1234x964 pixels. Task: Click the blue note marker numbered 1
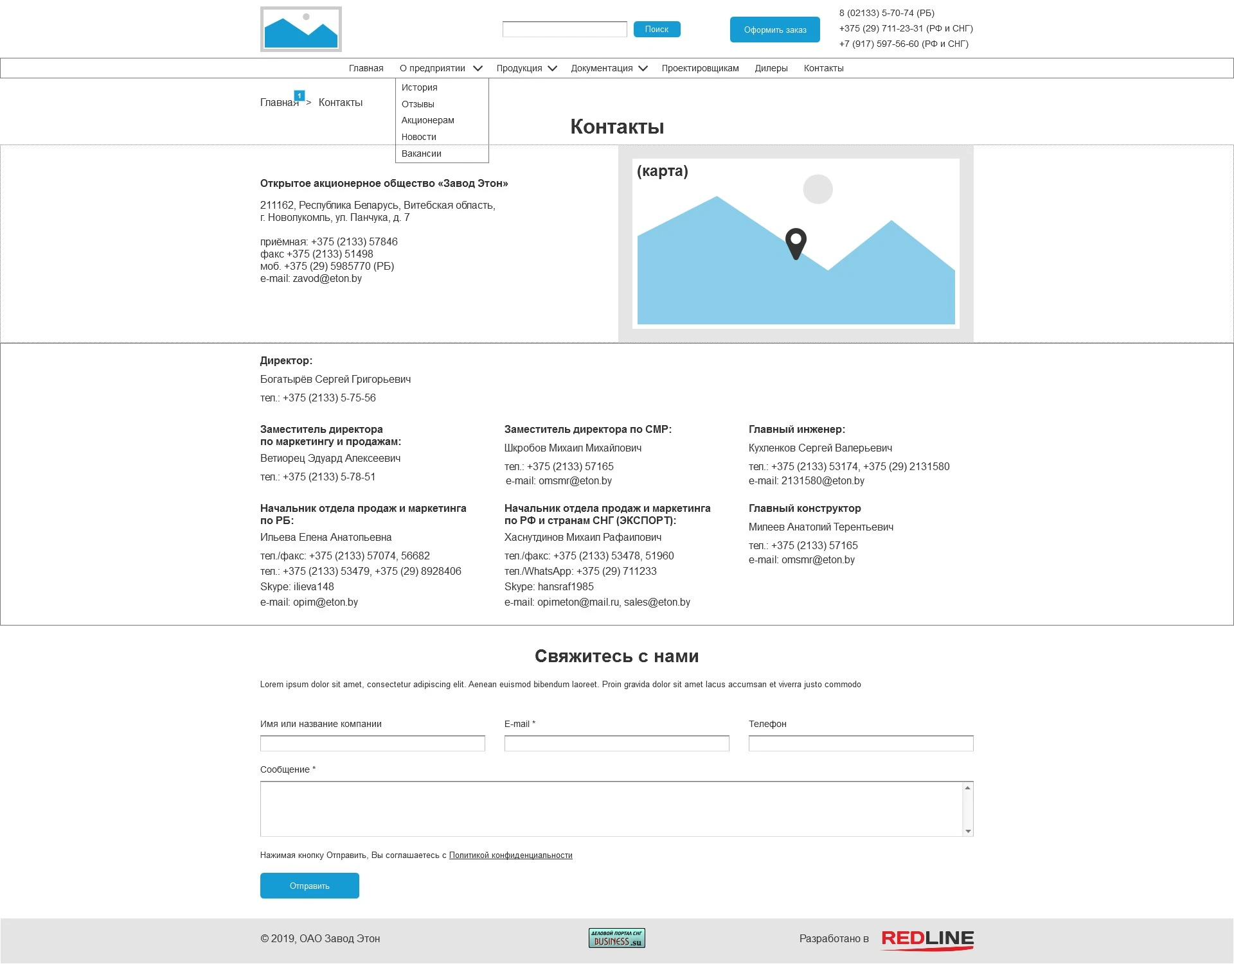click(x=299, y=96)
